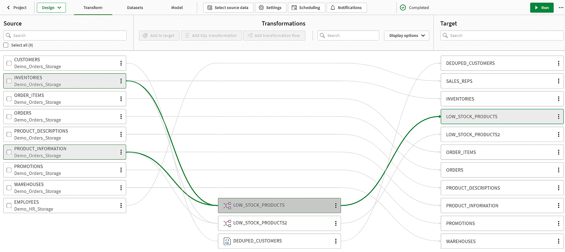This screenshot has height=252, width=565.
Task: Switch to the Datasets tab
Action: pyautogui.click(x=135, y=8)
